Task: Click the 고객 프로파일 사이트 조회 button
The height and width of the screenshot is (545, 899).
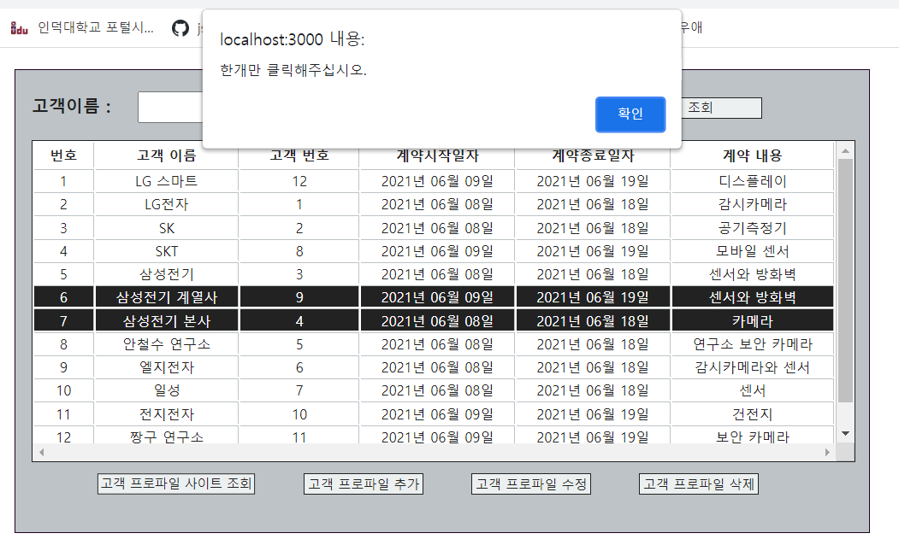Action: (175, 483)
